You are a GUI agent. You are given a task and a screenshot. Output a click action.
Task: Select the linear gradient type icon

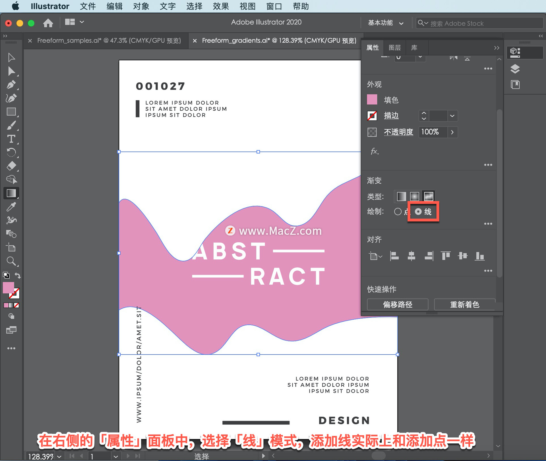click(401, 196)
